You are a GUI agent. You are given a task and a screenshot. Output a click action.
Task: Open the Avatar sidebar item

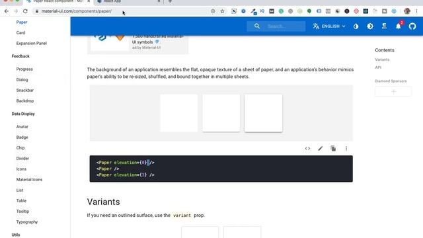coord(22,126)
